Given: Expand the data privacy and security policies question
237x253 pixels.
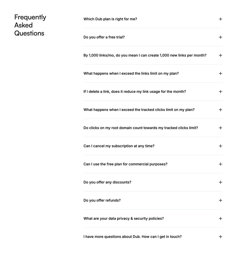Looking at the screenshot, I should pyautogui.click(x=153, y=219).
